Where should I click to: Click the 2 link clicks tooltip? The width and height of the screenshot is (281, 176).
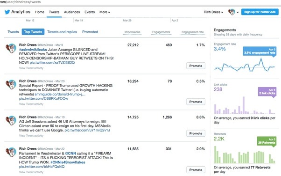coord(267,92)
